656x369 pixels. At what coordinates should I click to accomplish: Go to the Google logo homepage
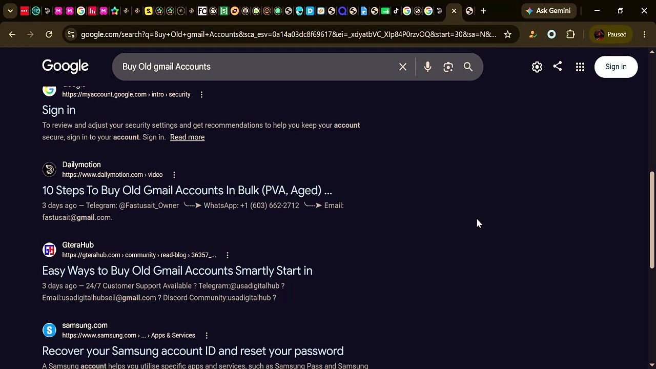(65, 66)
